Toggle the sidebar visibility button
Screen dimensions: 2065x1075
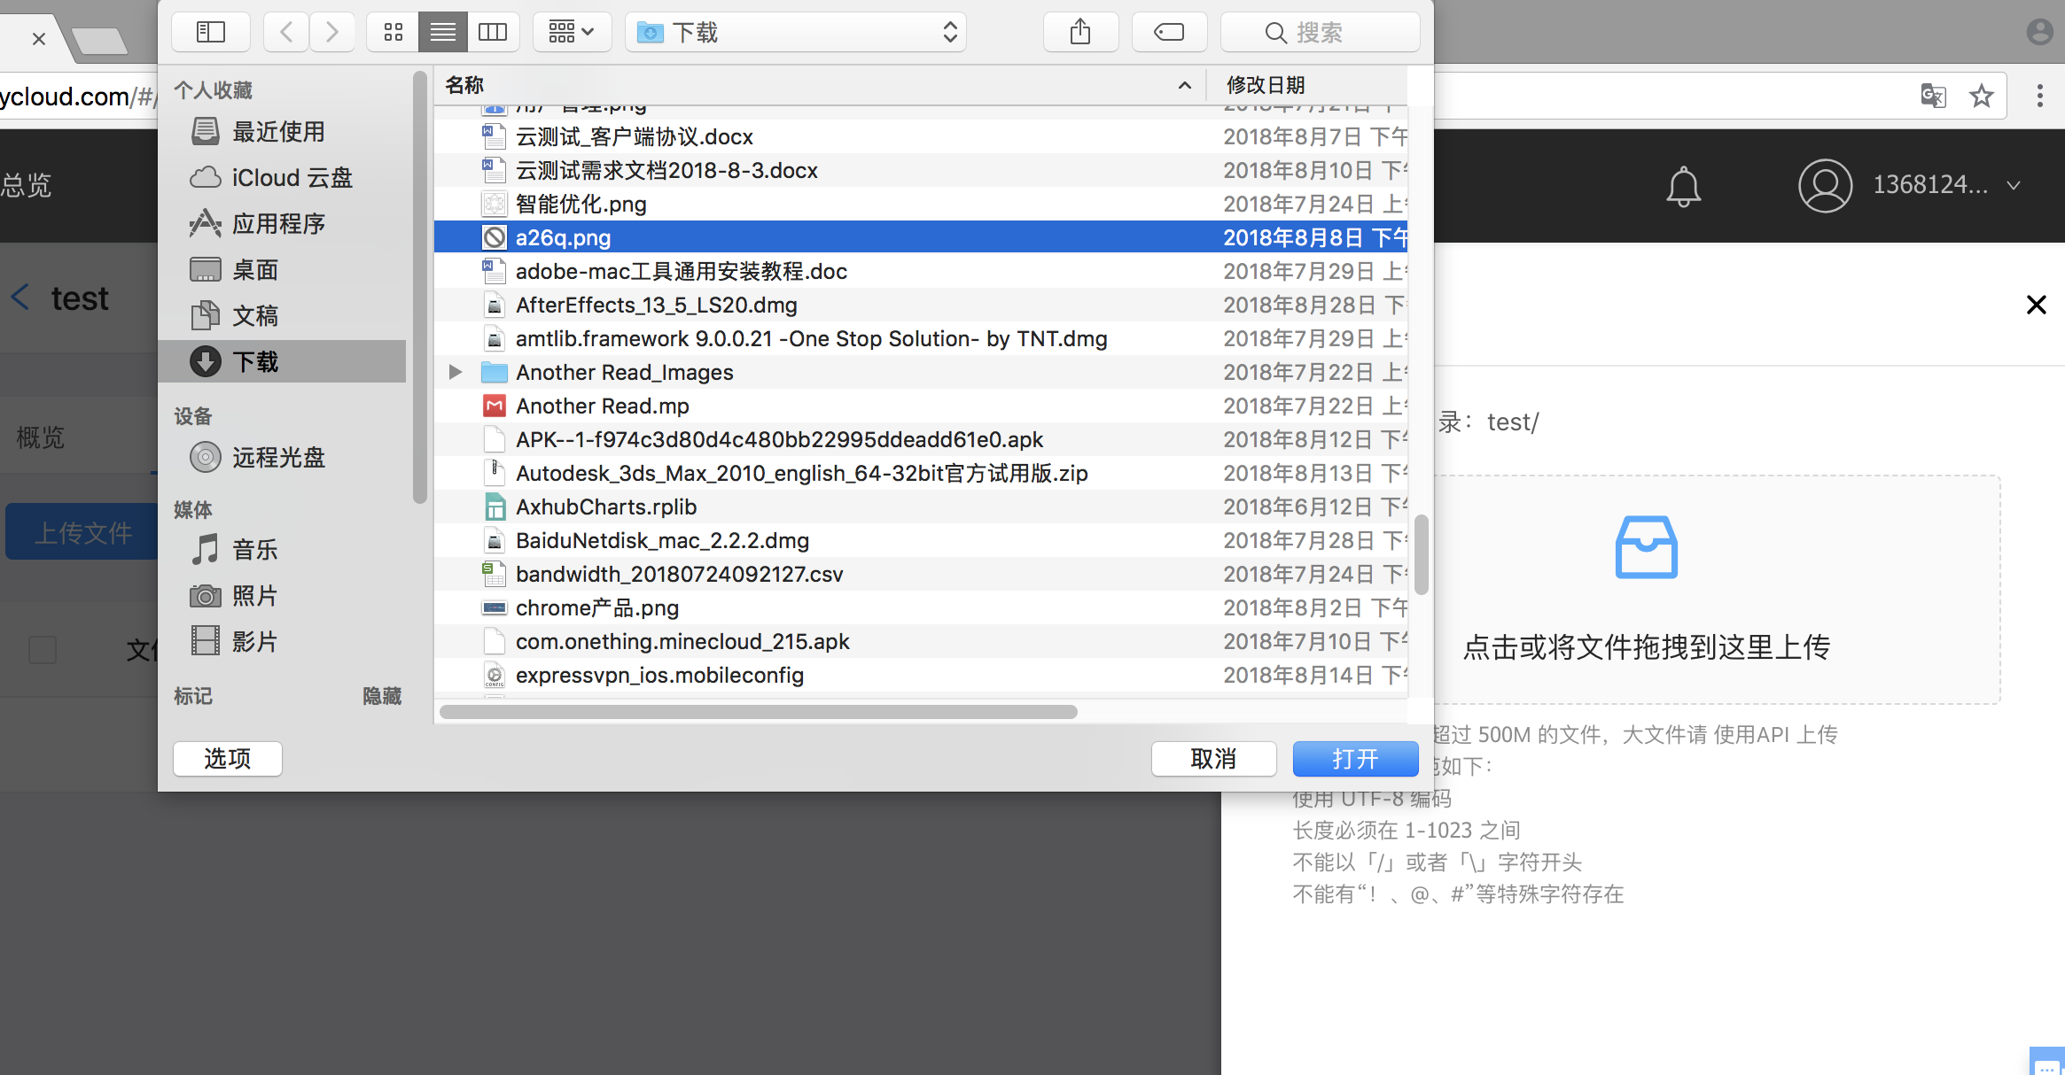pyautogui.click(x=210, y=33)
